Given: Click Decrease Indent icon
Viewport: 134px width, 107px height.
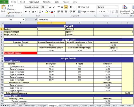Looking at the screenshot, I should tap(71, 12).
